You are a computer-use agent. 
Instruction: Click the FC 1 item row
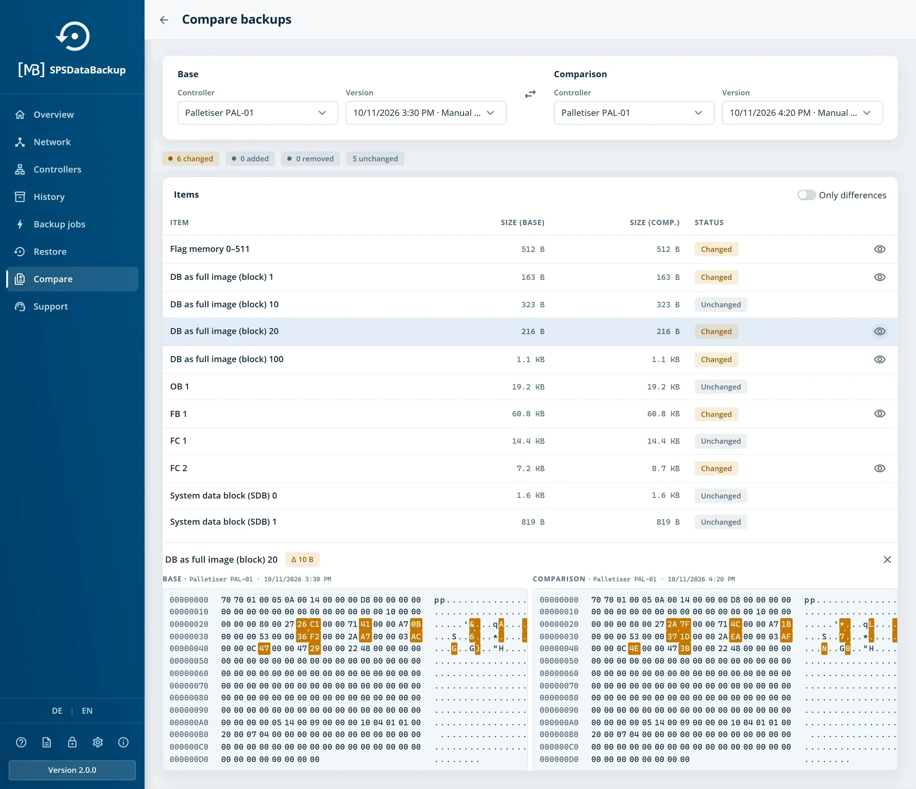tap(530, 441)
